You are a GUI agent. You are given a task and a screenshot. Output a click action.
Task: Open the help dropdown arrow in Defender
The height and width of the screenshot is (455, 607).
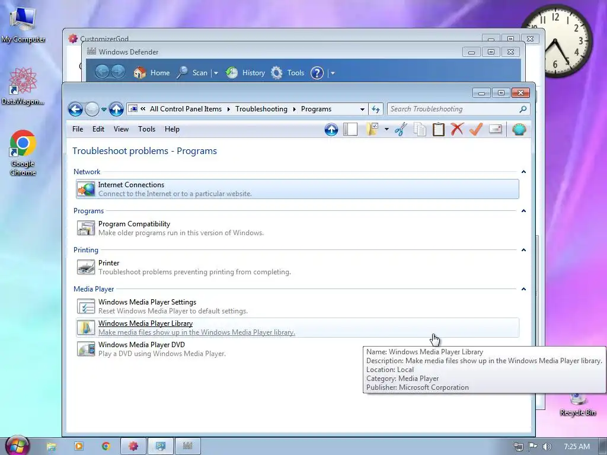point(333,73)
